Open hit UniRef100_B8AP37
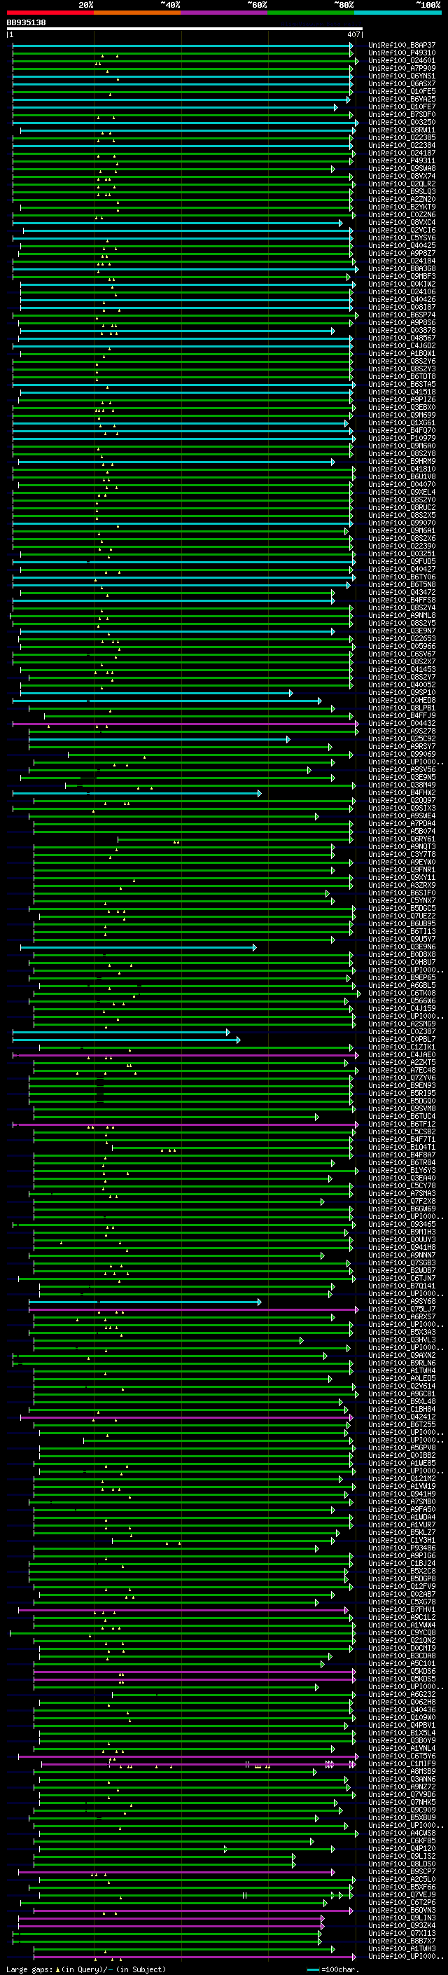This screenshot has width=448, height=1975. (x=402, y=46)
